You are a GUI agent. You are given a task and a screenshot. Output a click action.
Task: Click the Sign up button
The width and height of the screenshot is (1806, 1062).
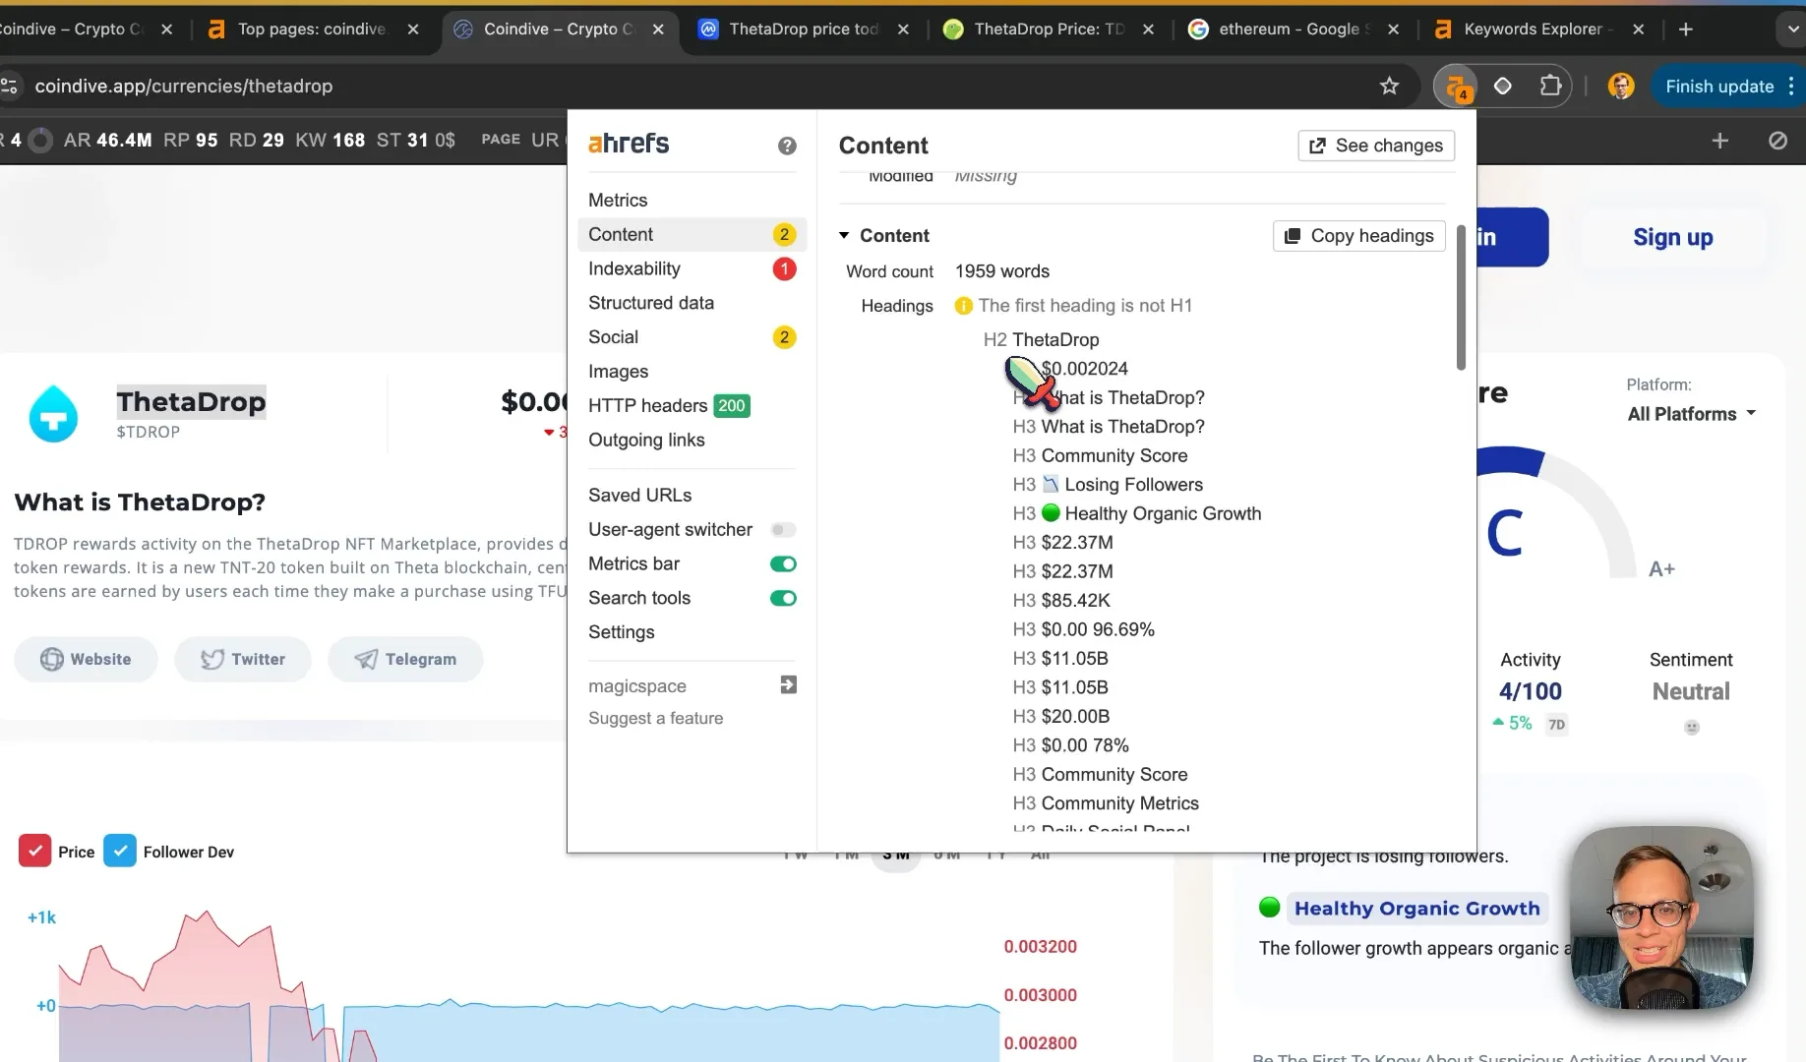coord(1673,237)
